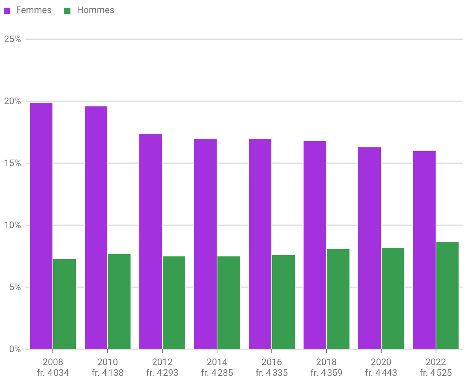Click the green Hommes legend swatch
Viewport: 467px width, 385px height.
click(67, 11)
